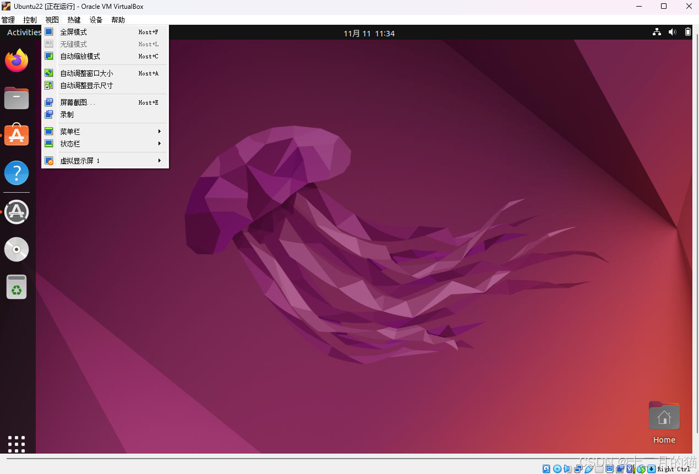Open the Home folder desktop icon
The image size is (699, 474).
664,423
